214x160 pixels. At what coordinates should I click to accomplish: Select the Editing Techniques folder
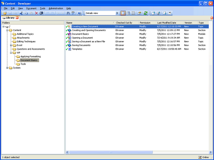(26, 41)
